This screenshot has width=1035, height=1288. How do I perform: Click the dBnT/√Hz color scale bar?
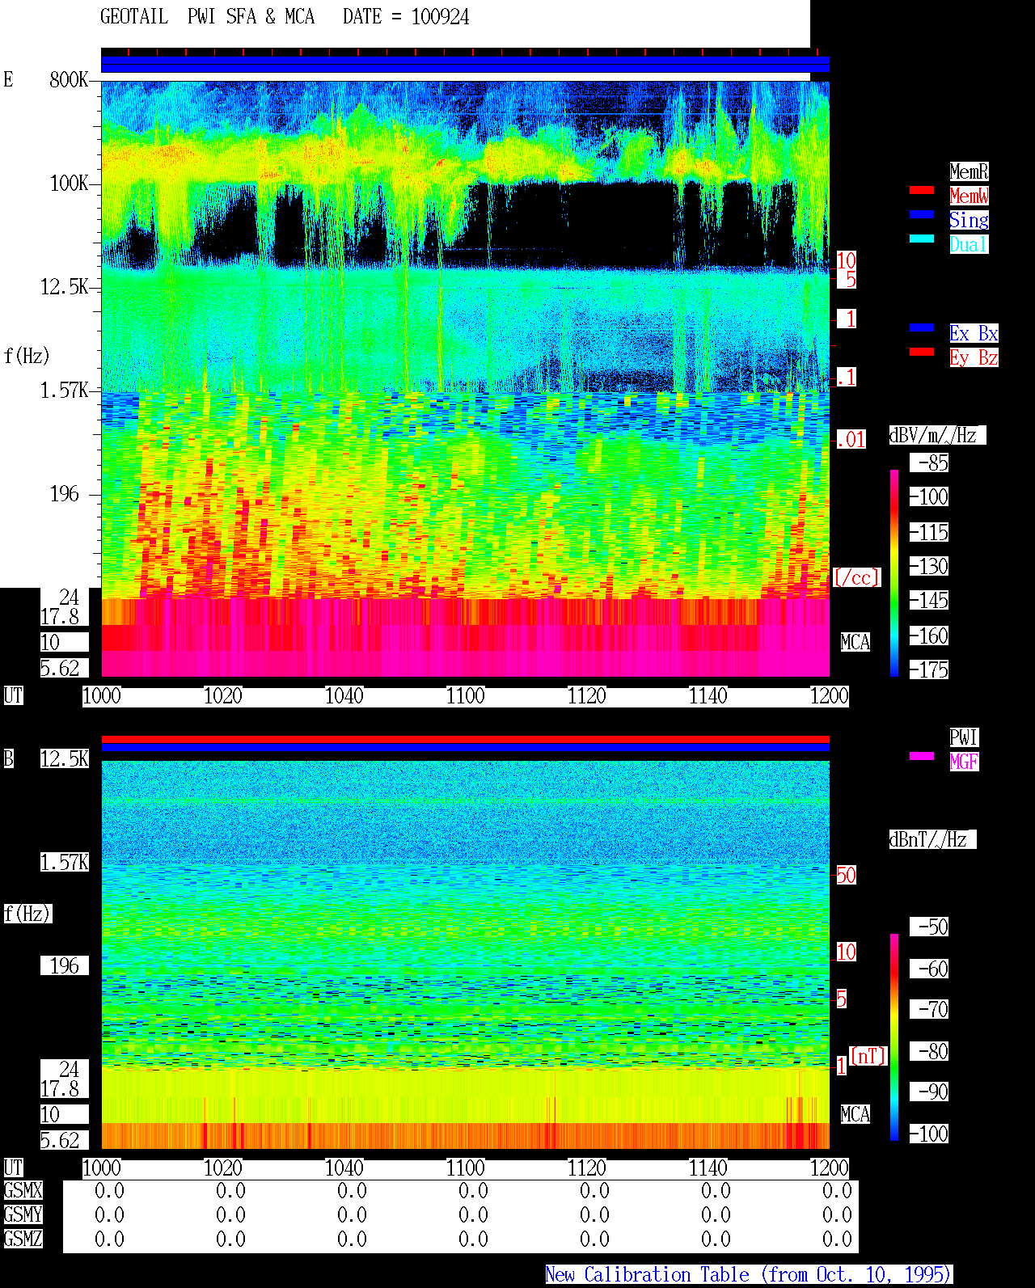(x=894, y=1037)
